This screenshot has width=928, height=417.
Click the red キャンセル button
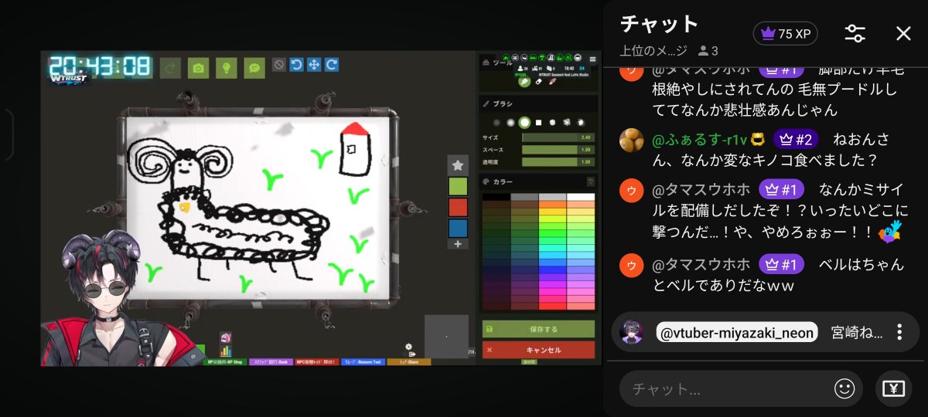pos(538,350)
